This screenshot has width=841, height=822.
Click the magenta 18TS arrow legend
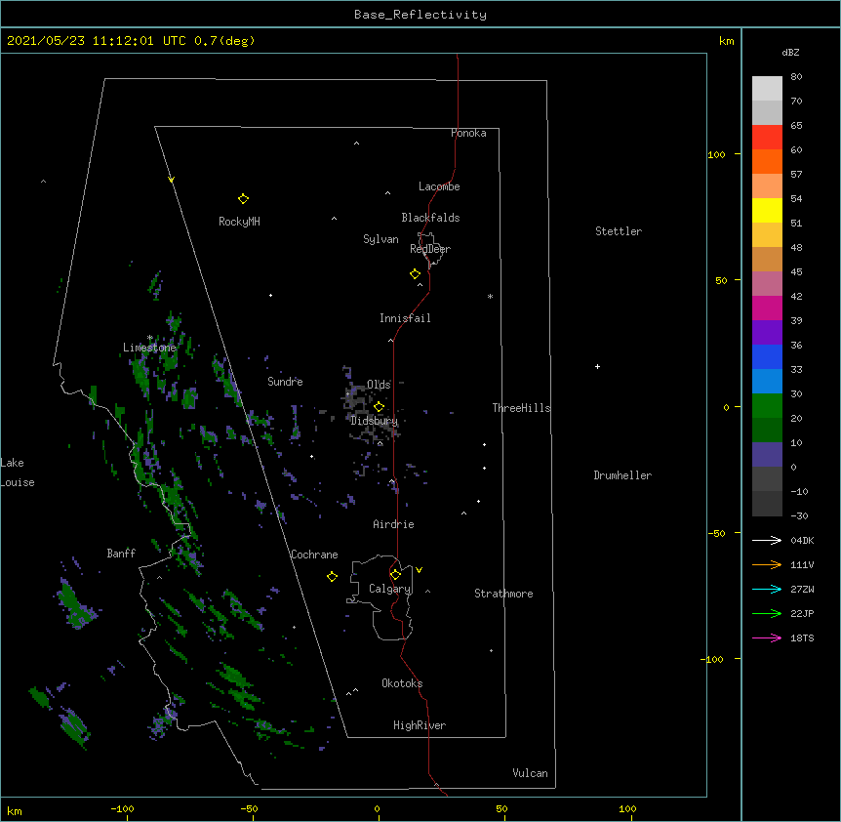tap(767, 637)
